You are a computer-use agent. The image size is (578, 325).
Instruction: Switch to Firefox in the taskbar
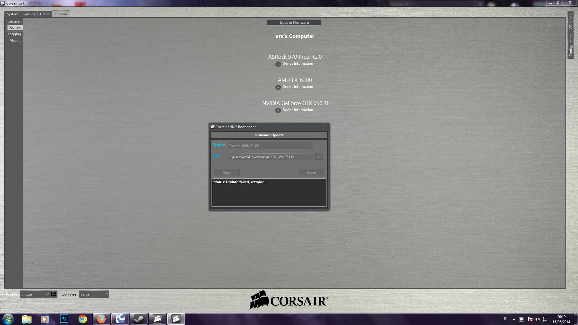coord(101,319)
